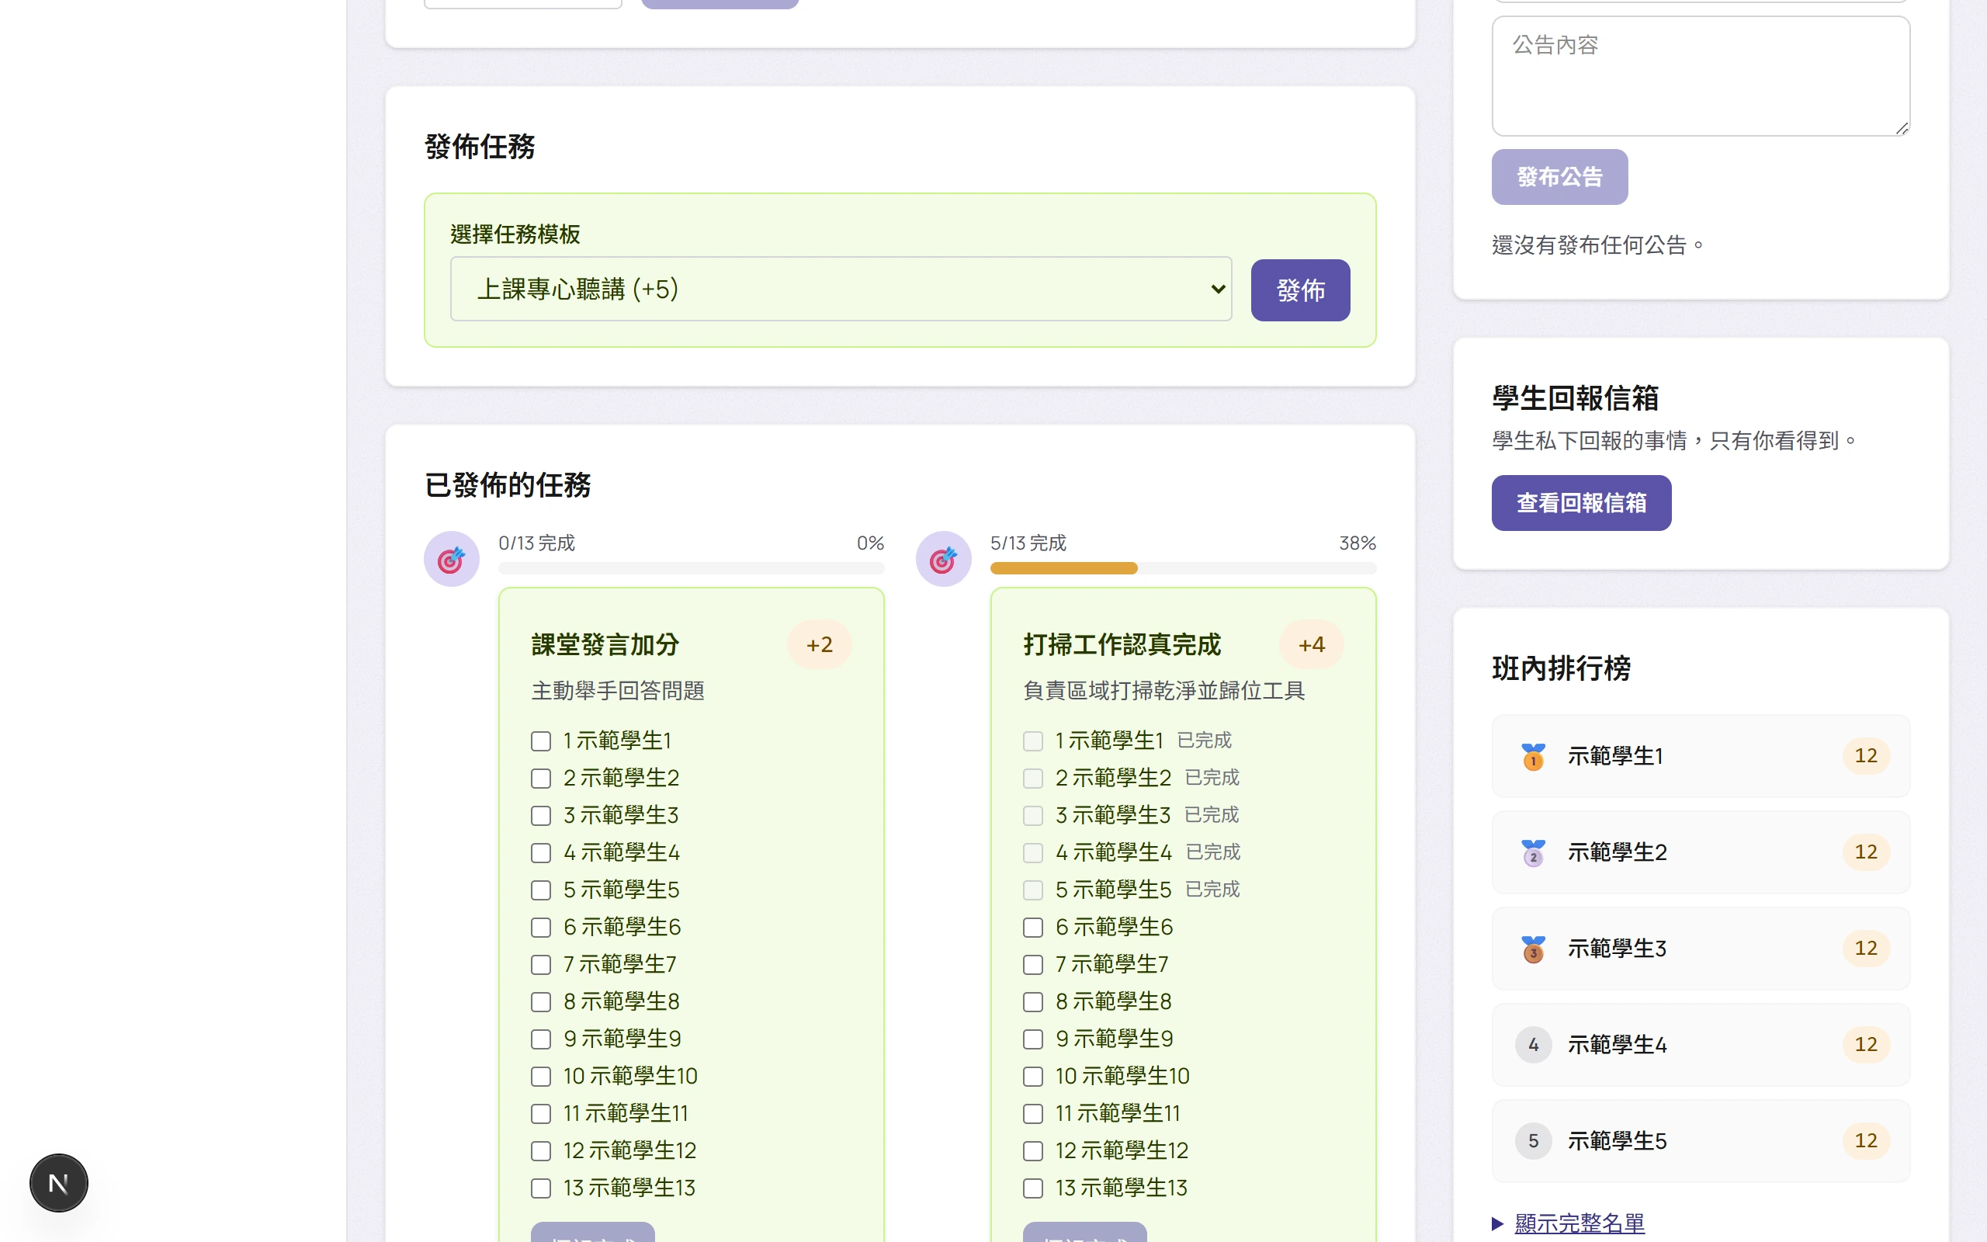Click the 0% progress bar of 課堂發言加分
1987x1242 pixels.
point(692,568)
